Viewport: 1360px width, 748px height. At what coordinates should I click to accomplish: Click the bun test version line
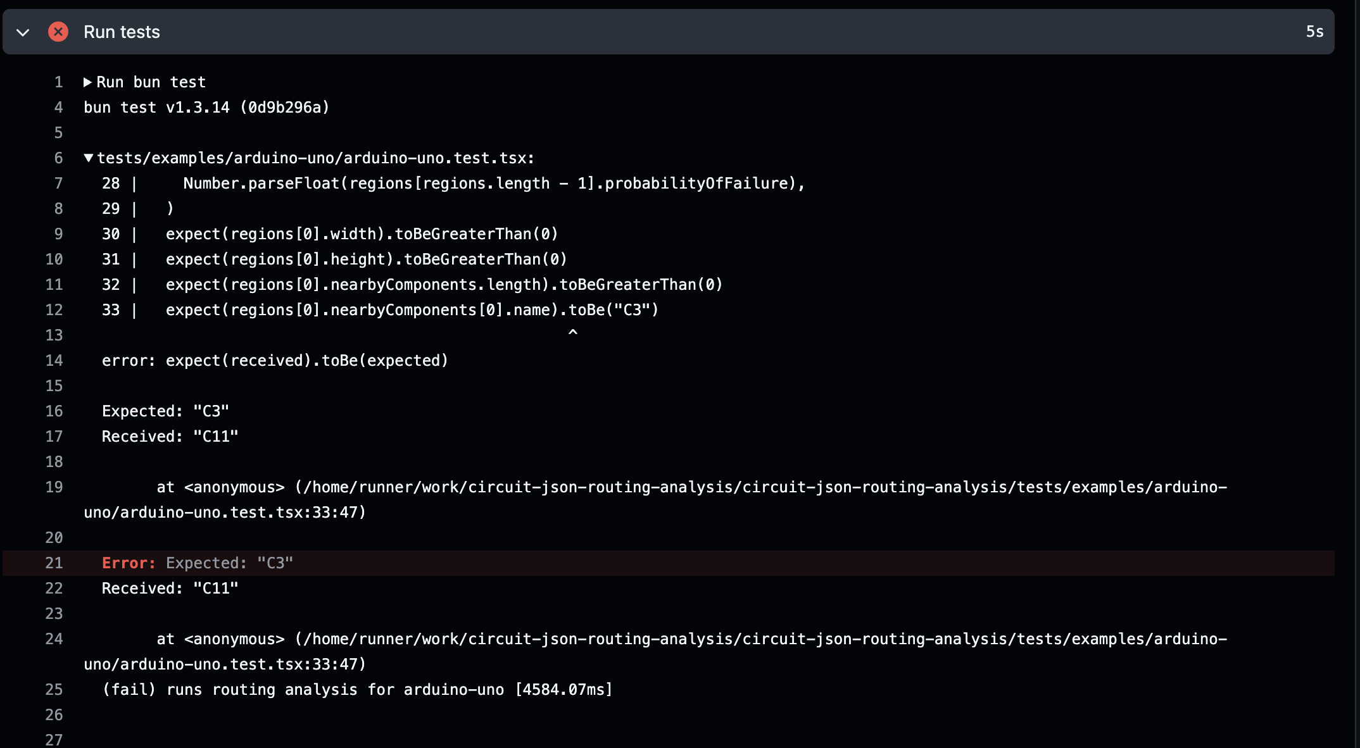[x=206, y=108]
